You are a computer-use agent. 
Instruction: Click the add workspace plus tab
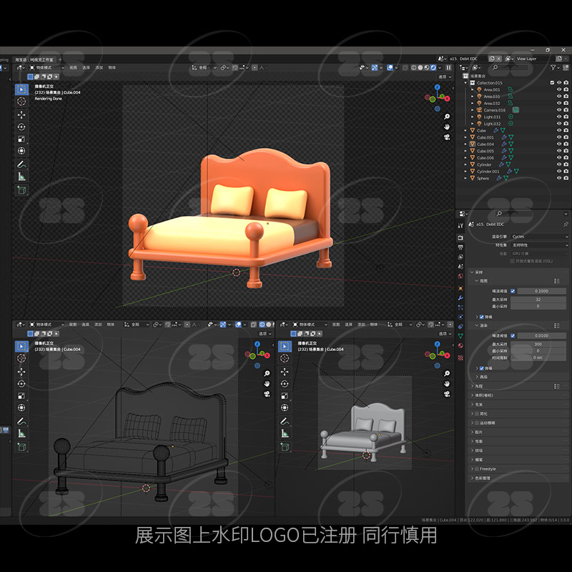pyautogui.click(x=60, y=59)
